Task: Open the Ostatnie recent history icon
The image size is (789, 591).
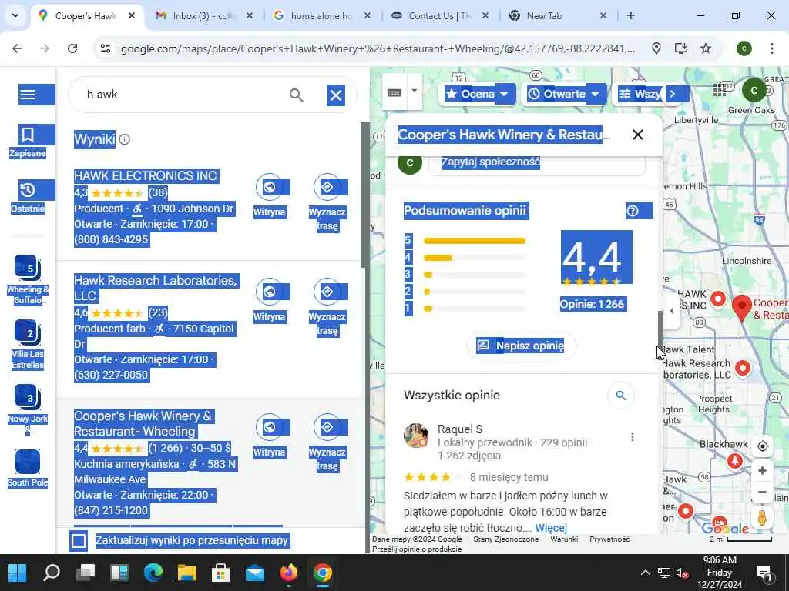Action: [28, 190]
